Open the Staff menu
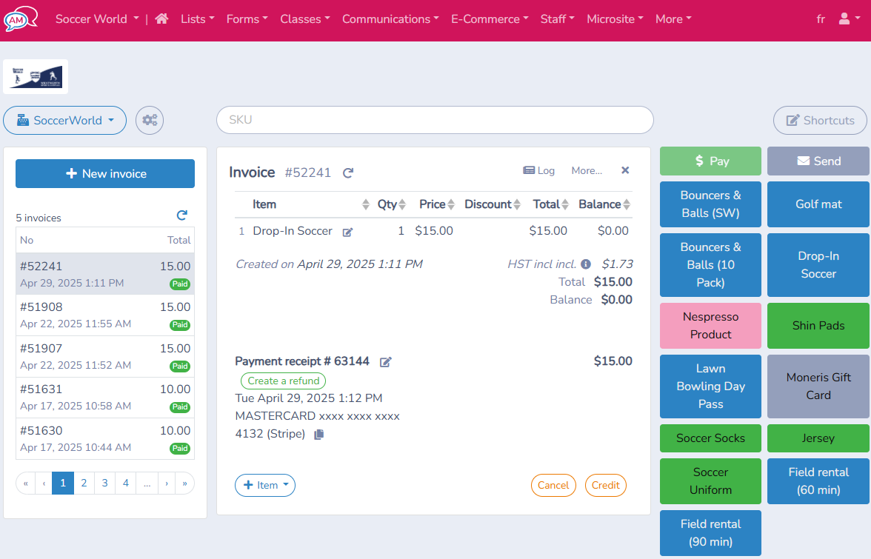This screenshot has height=559, width=871. (x=557, y=19)
